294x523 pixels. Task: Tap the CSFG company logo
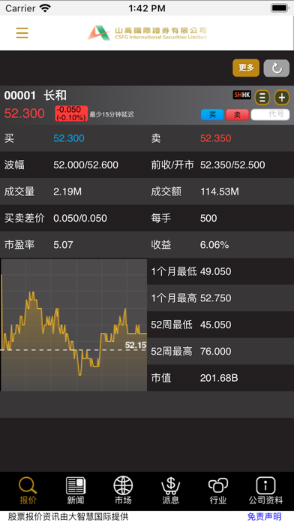147,33
